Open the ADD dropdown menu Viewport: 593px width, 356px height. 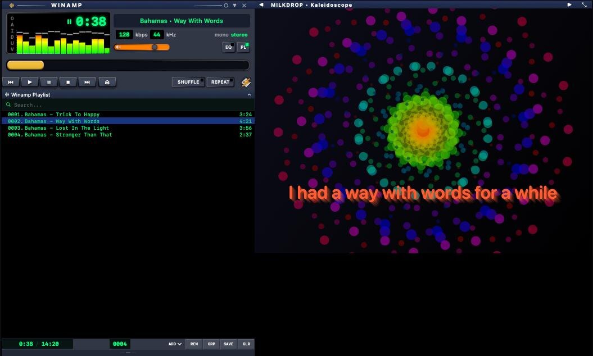(175, 344)
